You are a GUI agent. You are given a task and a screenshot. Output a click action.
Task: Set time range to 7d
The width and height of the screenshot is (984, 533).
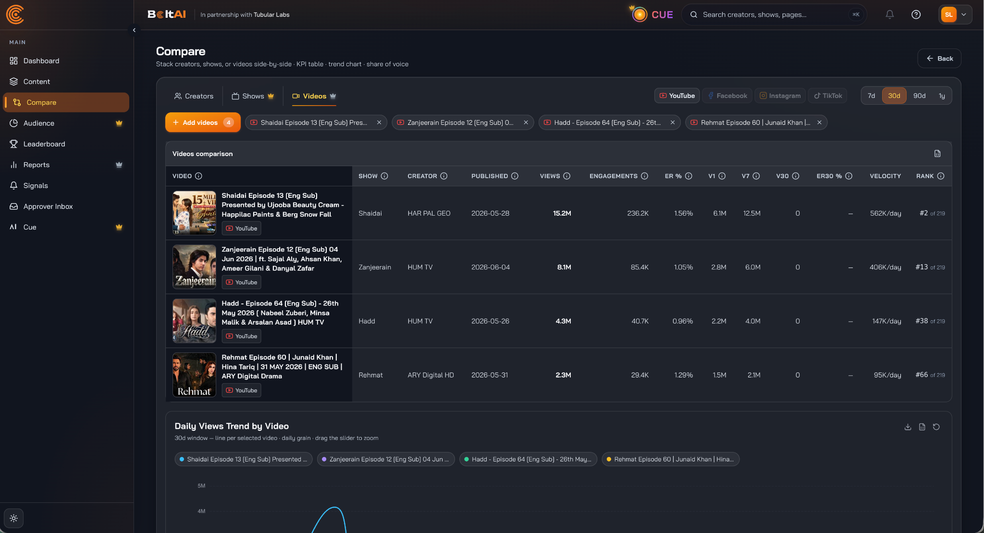pyautogui.click(x=871, y=96)
